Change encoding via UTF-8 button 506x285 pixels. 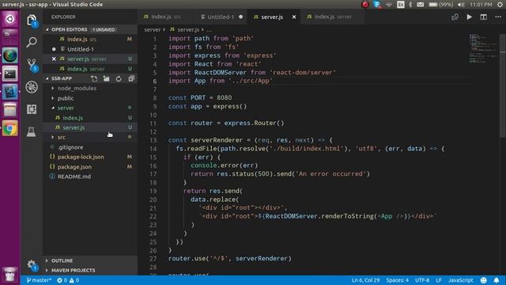422,280
